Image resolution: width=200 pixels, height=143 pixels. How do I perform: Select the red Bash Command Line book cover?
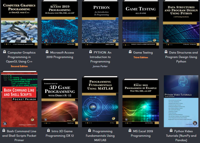point(19,99)
